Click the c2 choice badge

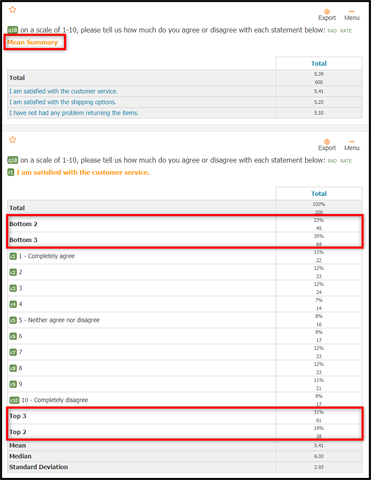(x=13, y=272)
